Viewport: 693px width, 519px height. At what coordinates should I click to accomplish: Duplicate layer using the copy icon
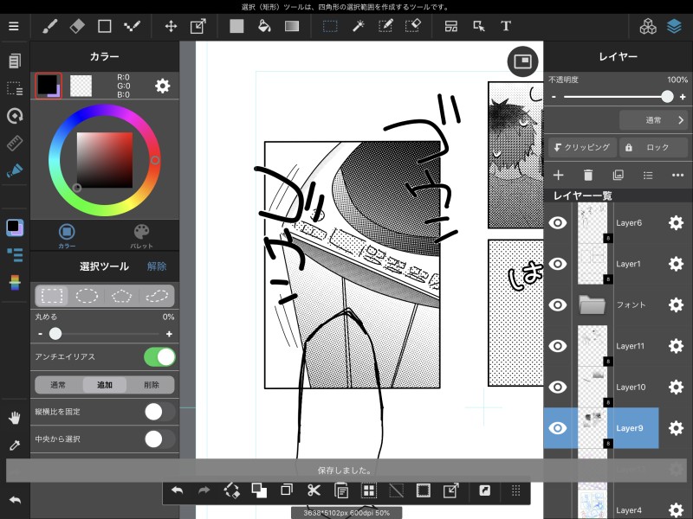(619, 176)
